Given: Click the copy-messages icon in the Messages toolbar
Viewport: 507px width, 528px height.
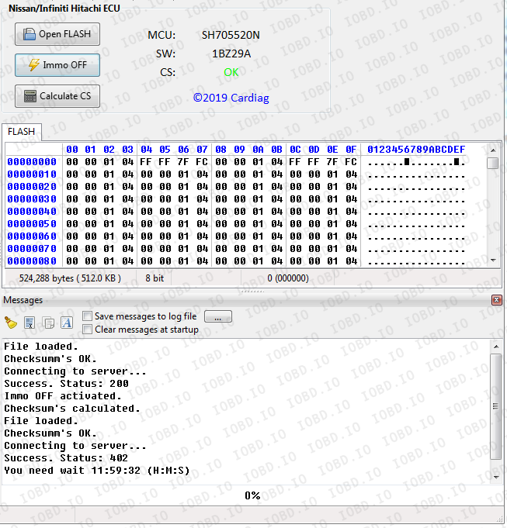Looking at the screenshot, I should point(48,323).
